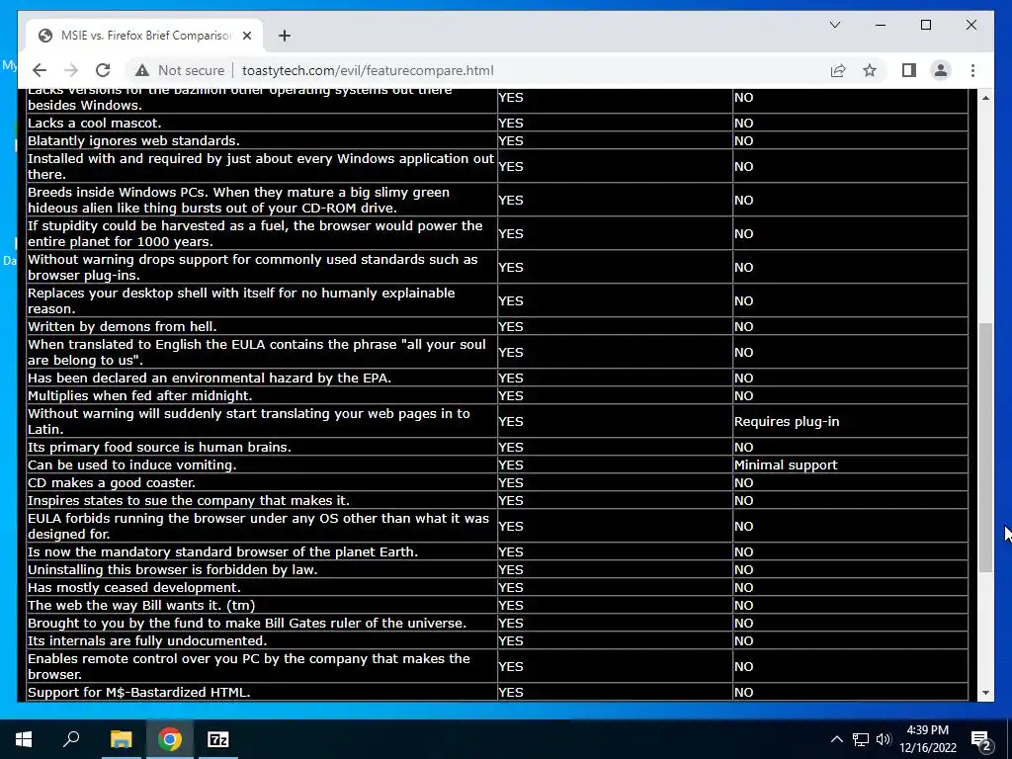Click "Has mostly ceased development." text
Image resolution: width=1012 pixels, height=759 pixels.
point(134,587)
